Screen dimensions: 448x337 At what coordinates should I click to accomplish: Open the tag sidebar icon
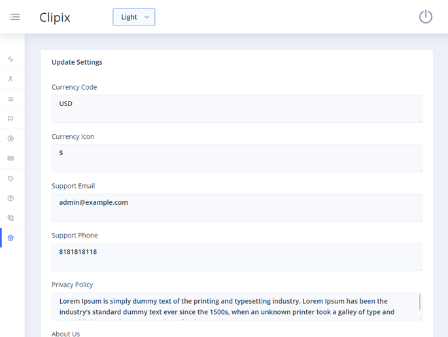coord(10,179)
